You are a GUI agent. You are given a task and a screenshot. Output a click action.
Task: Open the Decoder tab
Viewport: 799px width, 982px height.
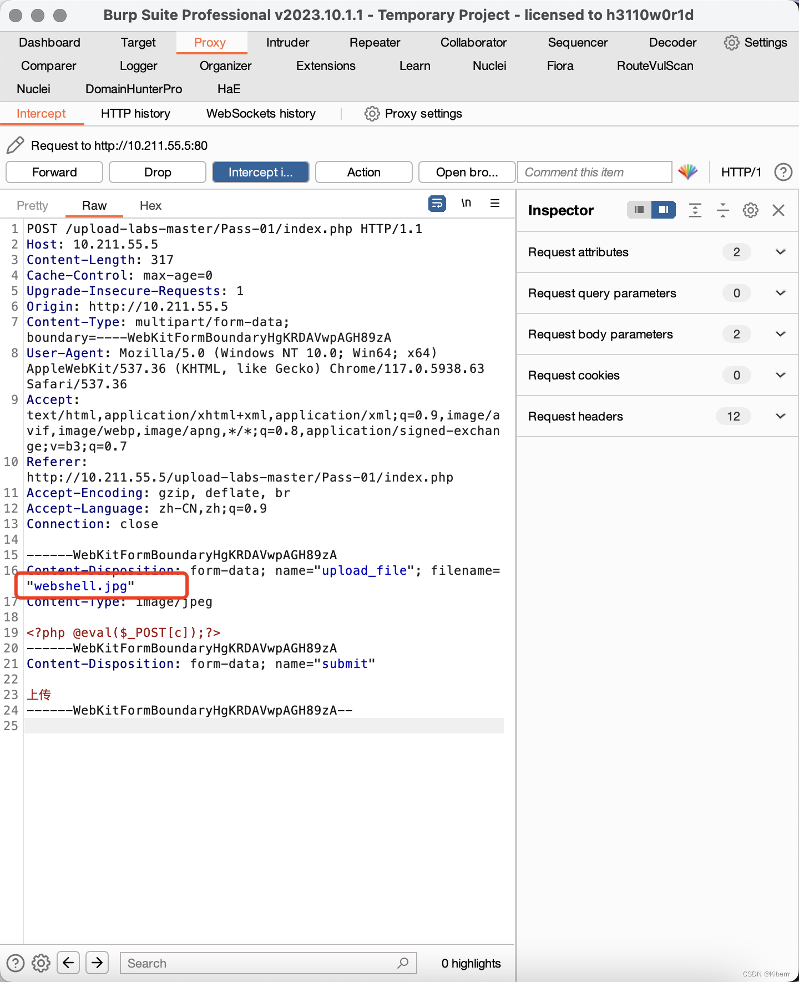pyautogui.click(x=672, y=43)
